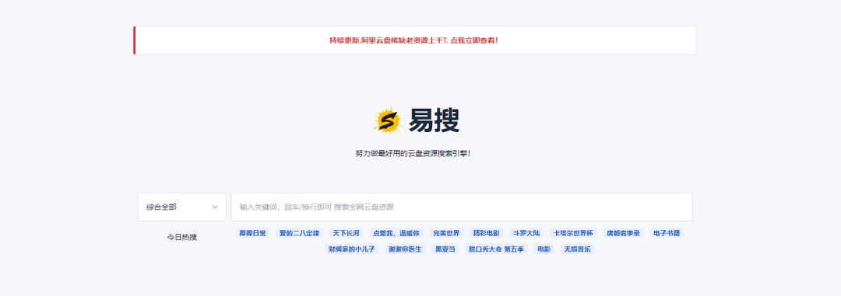Pick the 电影 search tag
Screen dimensions: 841x296
(x=544, y=249)
